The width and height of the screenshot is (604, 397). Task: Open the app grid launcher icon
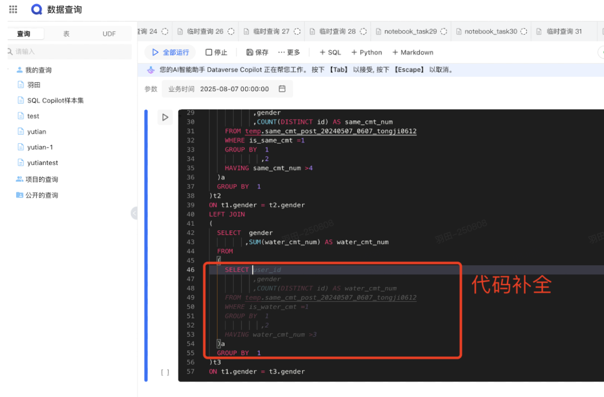coord(13,10)
